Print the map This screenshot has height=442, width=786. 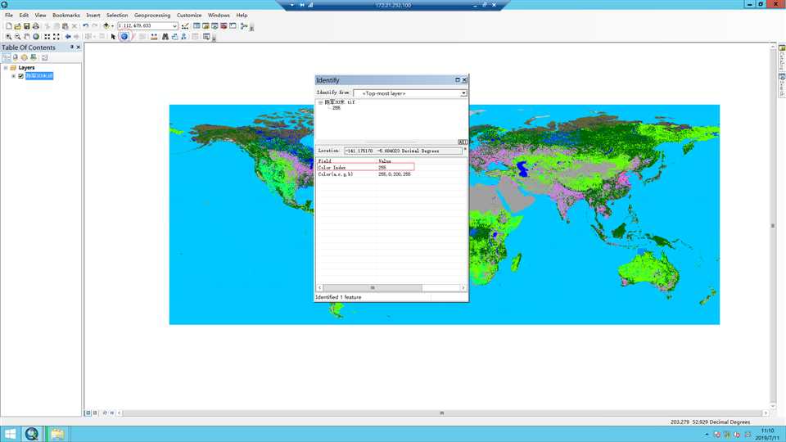pos(35,26)
